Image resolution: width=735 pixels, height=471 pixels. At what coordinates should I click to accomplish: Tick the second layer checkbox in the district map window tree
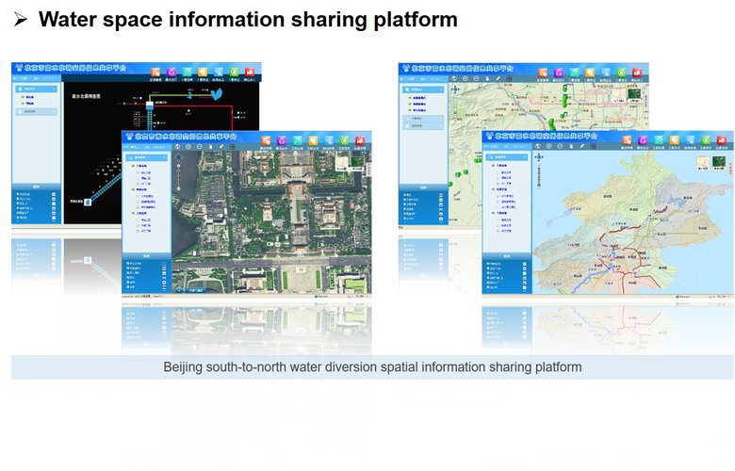point(498,178)
